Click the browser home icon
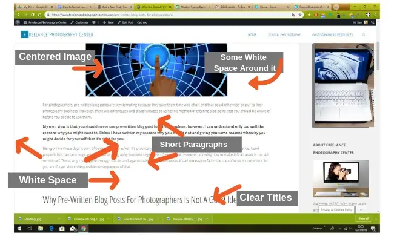 39,15
